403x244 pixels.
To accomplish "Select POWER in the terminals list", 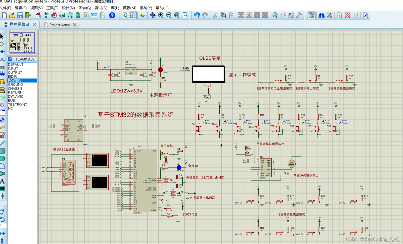I will point(15,80).
